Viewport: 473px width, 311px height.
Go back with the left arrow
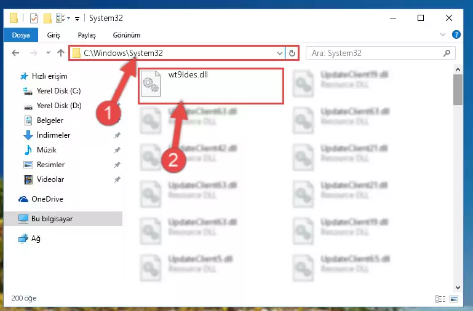pyautogui.click(x=15, y=53)
